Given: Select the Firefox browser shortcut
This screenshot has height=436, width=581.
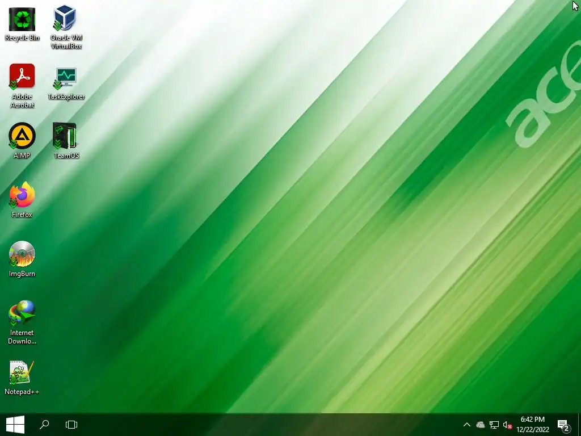Looking at the screenshot, I should (x=22, y=200).
